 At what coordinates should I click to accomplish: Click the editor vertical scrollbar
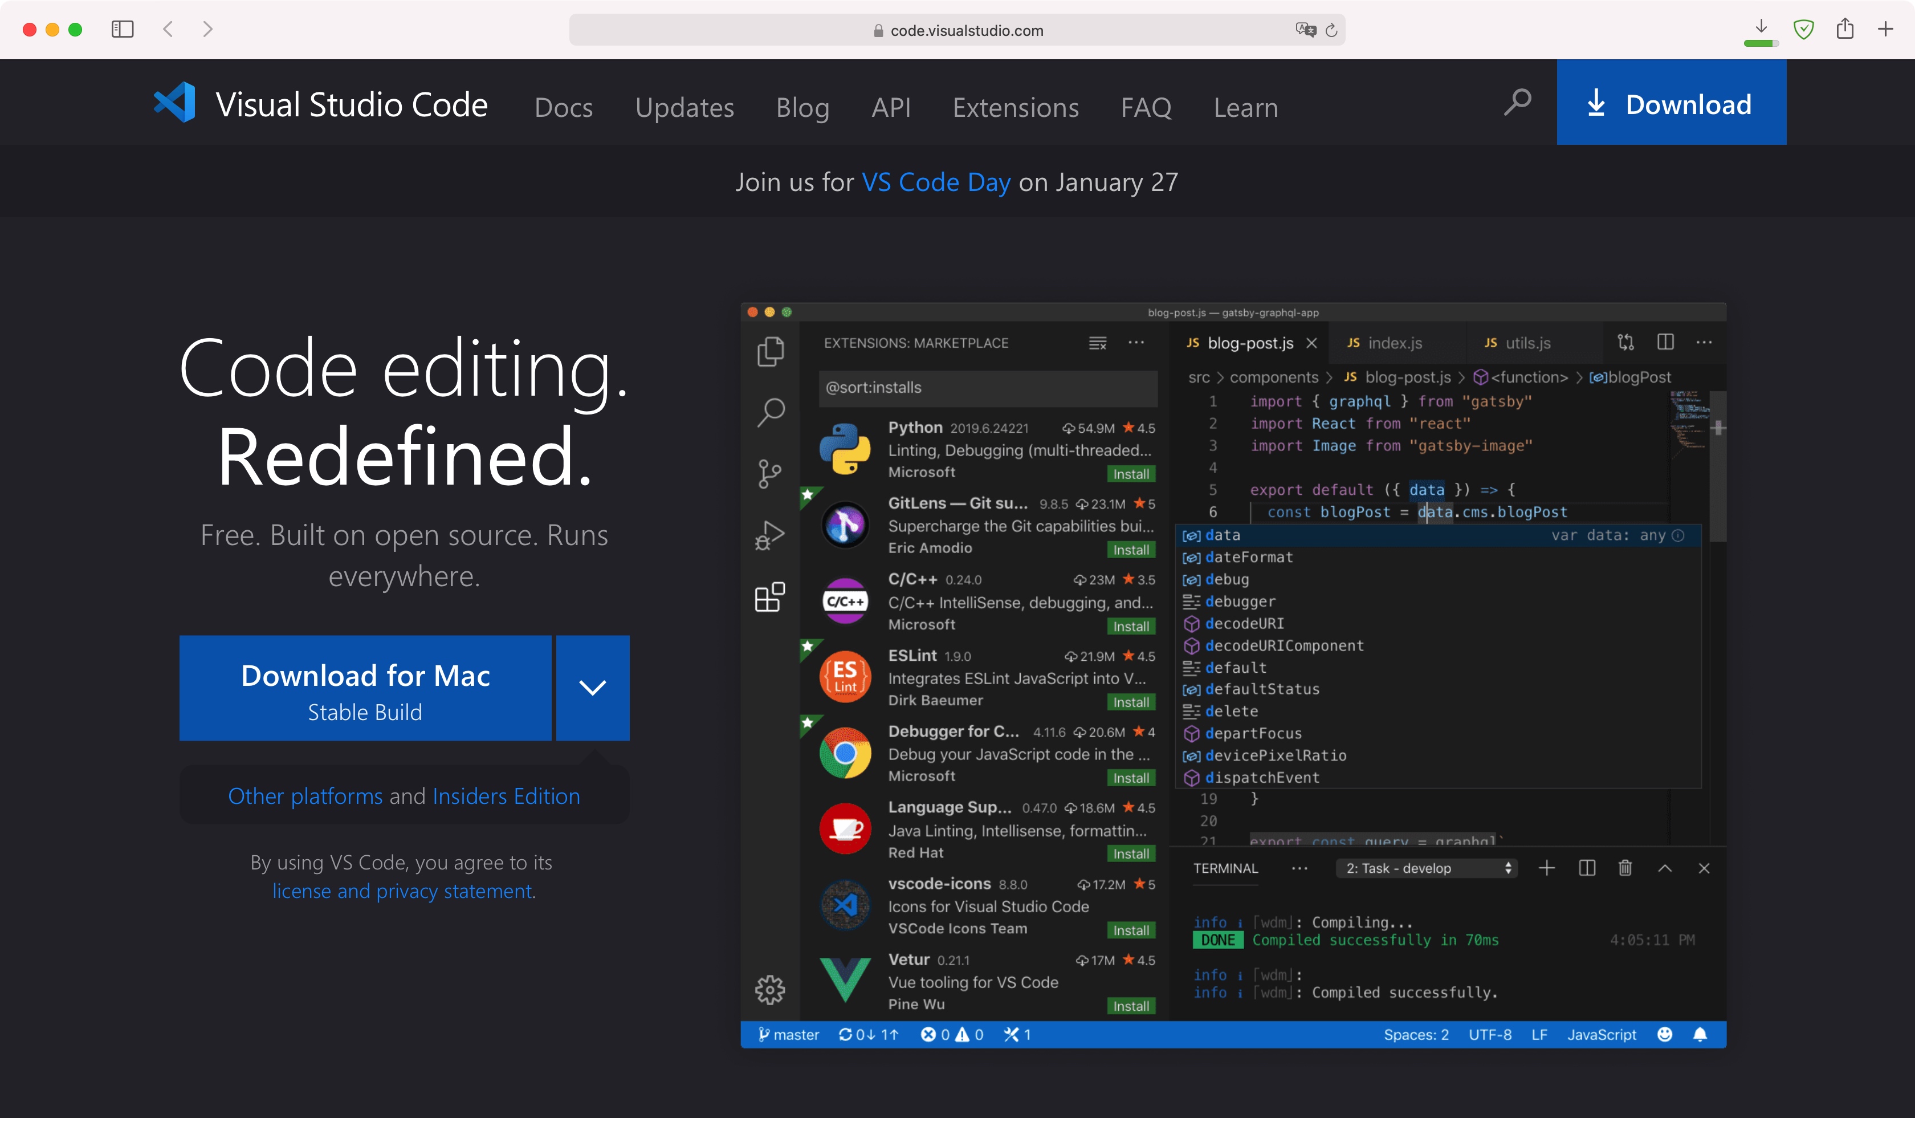[1718, 466]
